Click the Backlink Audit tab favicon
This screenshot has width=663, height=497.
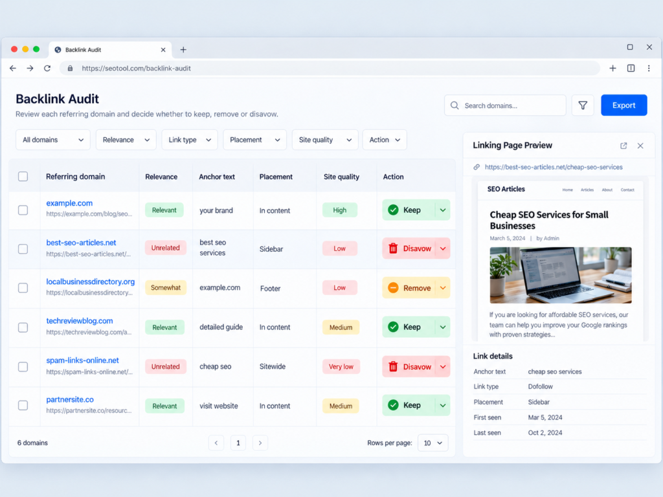(x=58, y=50)
